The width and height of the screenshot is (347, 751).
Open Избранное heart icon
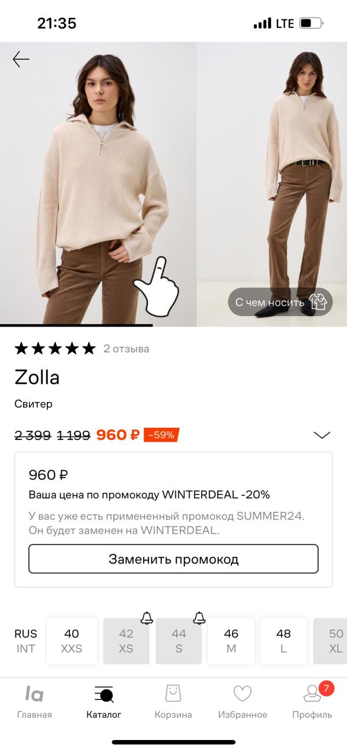pyautogui.click(x=242, y=702)
